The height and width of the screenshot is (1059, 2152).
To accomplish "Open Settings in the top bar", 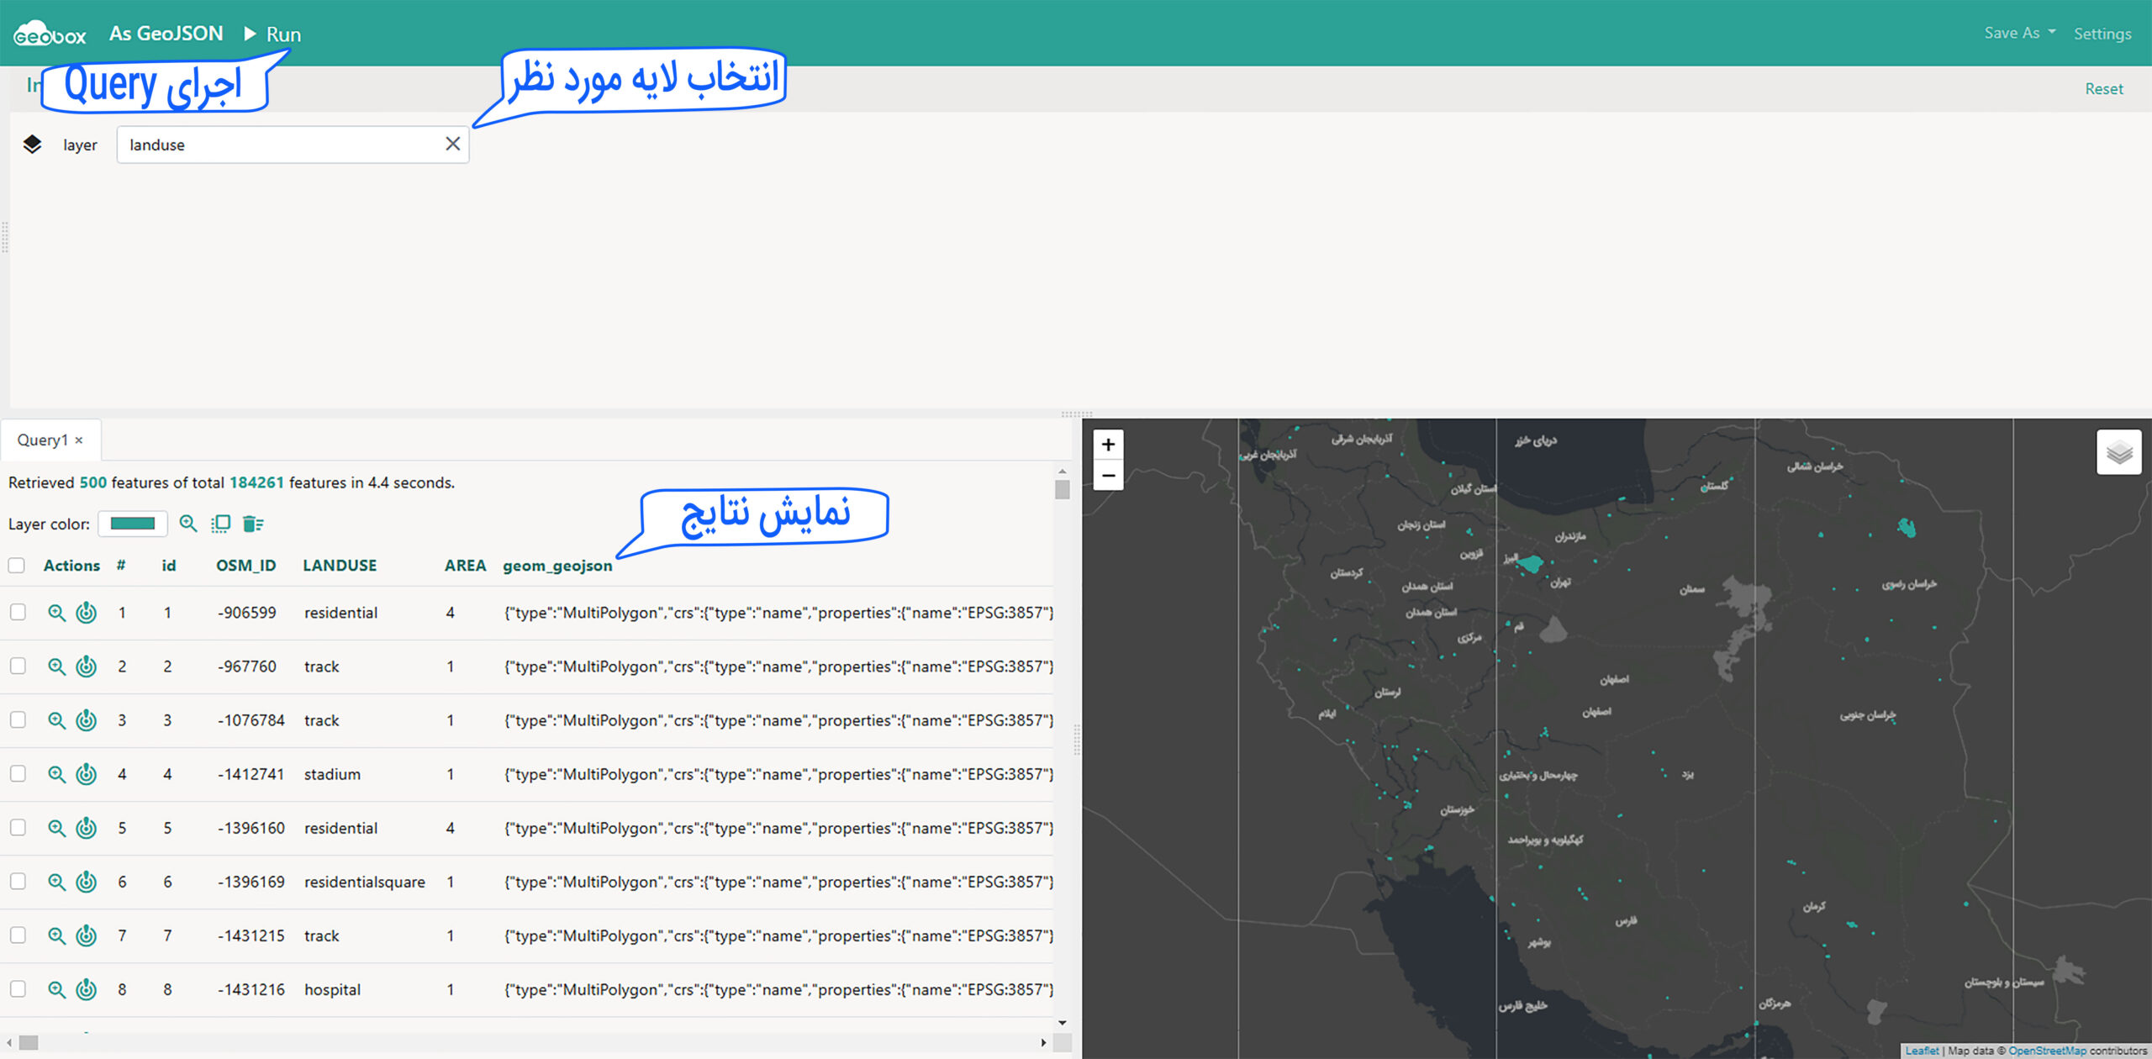I will point(2102,34).
